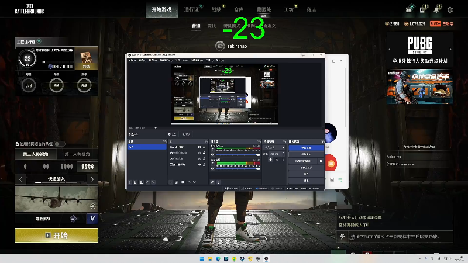Select 第一人称视角 perspective

(x=77, y=154)
